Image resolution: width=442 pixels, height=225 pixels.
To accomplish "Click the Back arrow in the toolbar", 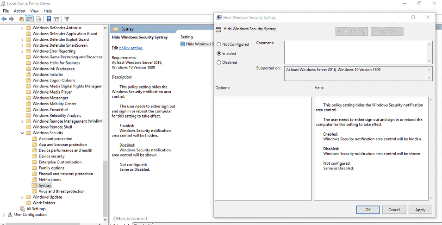I will point(4,19).
